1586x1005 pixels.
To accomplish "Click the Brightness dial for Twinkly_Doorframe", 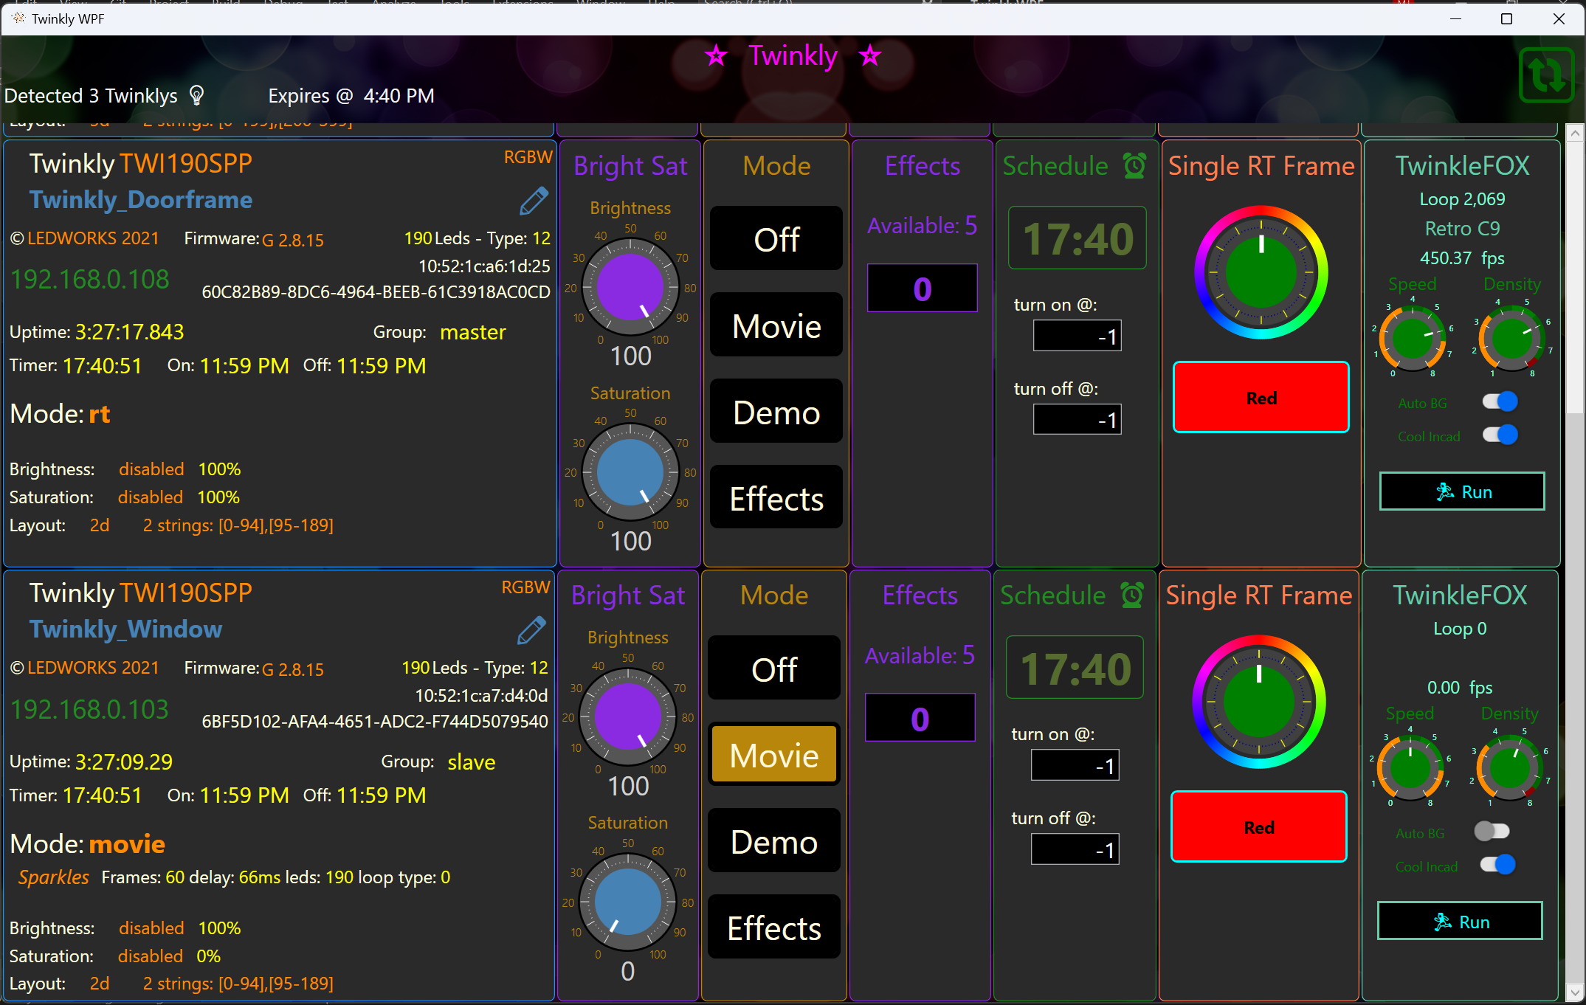I will tap(630, 287).
